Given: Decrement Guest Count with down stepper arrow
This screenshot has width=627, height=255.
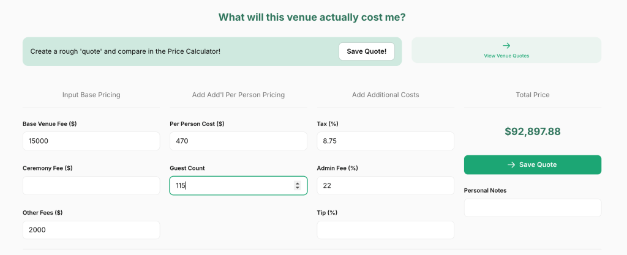Looking at the screenshot, I should click(x=298, y=188).
